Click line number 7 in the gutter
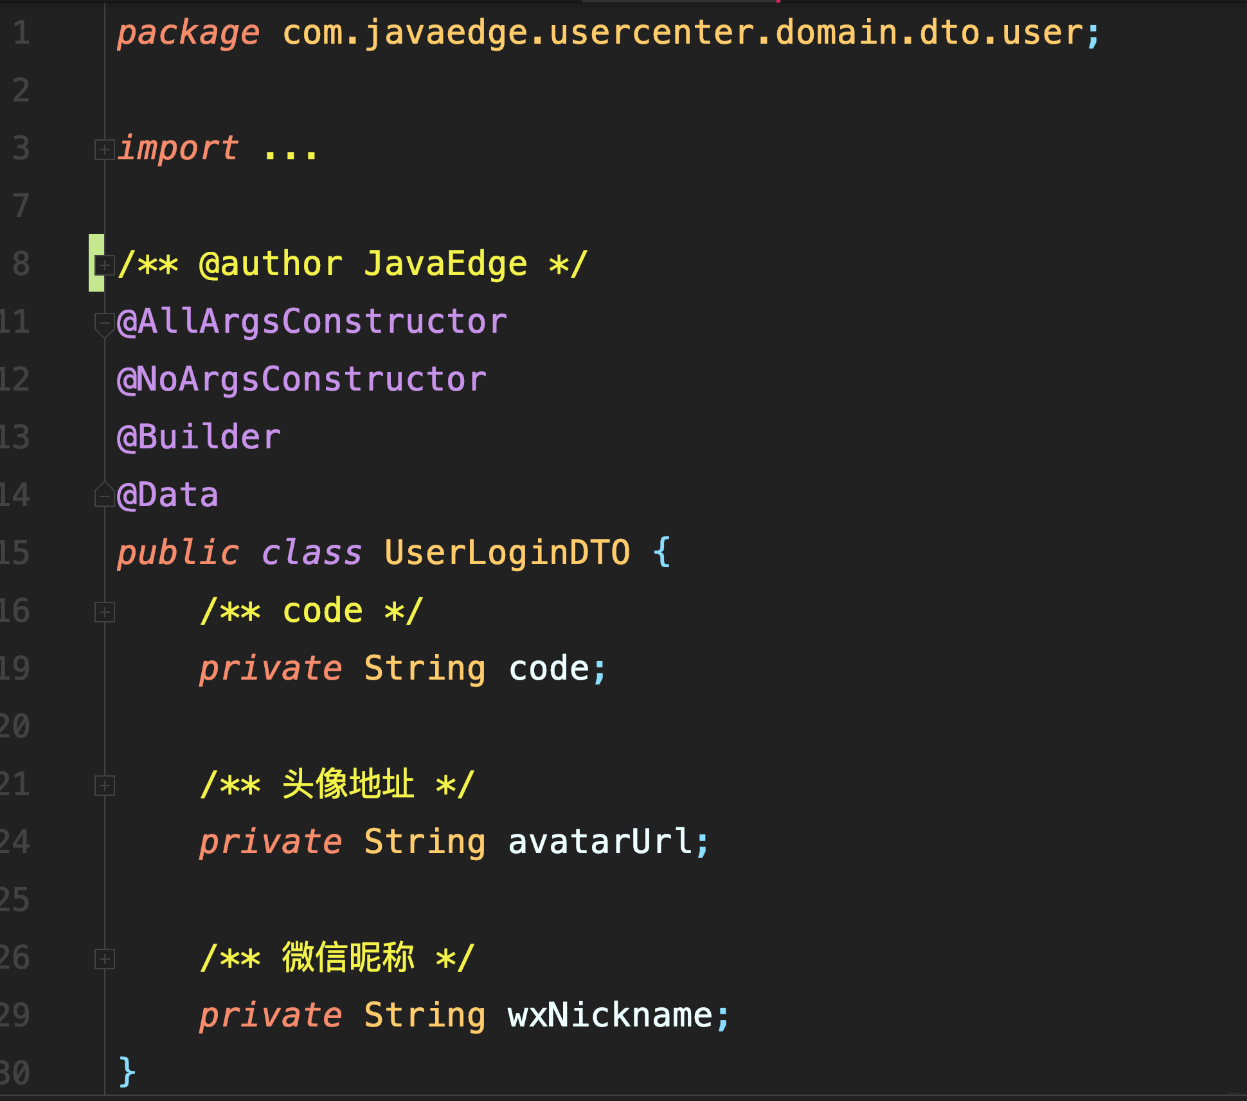This screenshot has height=1101, width=1247. click(x=21, y=206)
